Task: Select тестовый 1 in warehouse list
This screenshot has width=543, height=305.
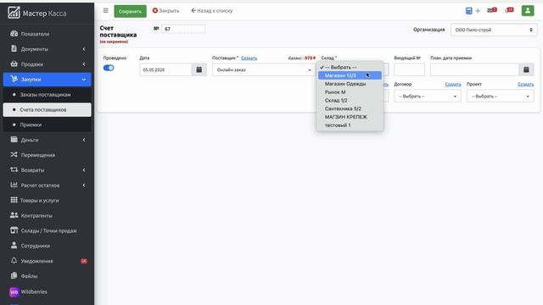Action: [350, 125]
